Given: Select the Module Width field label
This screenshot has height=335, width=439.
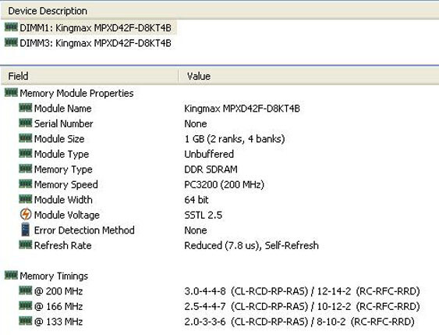Looking at the screenshot, I should (63, 200).
